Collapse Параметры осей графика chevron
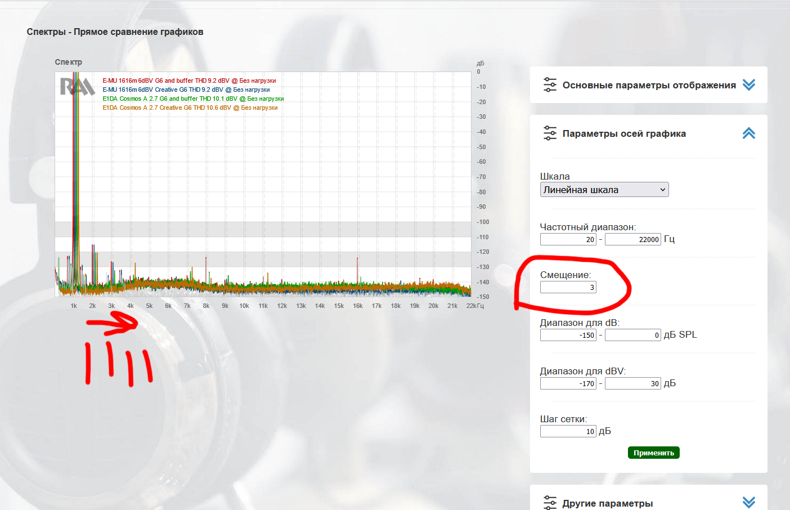The image size is (790, 510). [748, 133]
